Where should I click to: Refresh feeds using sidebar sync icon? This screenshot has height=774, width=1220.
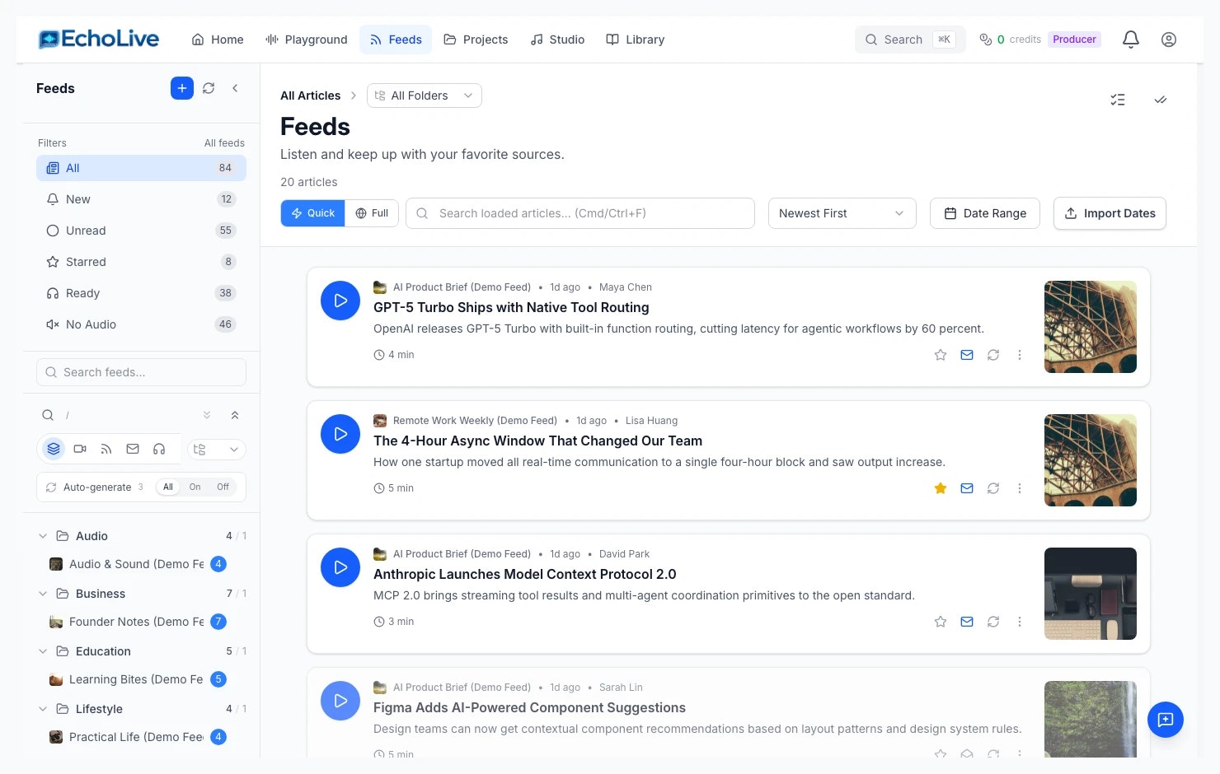(209, 88)
